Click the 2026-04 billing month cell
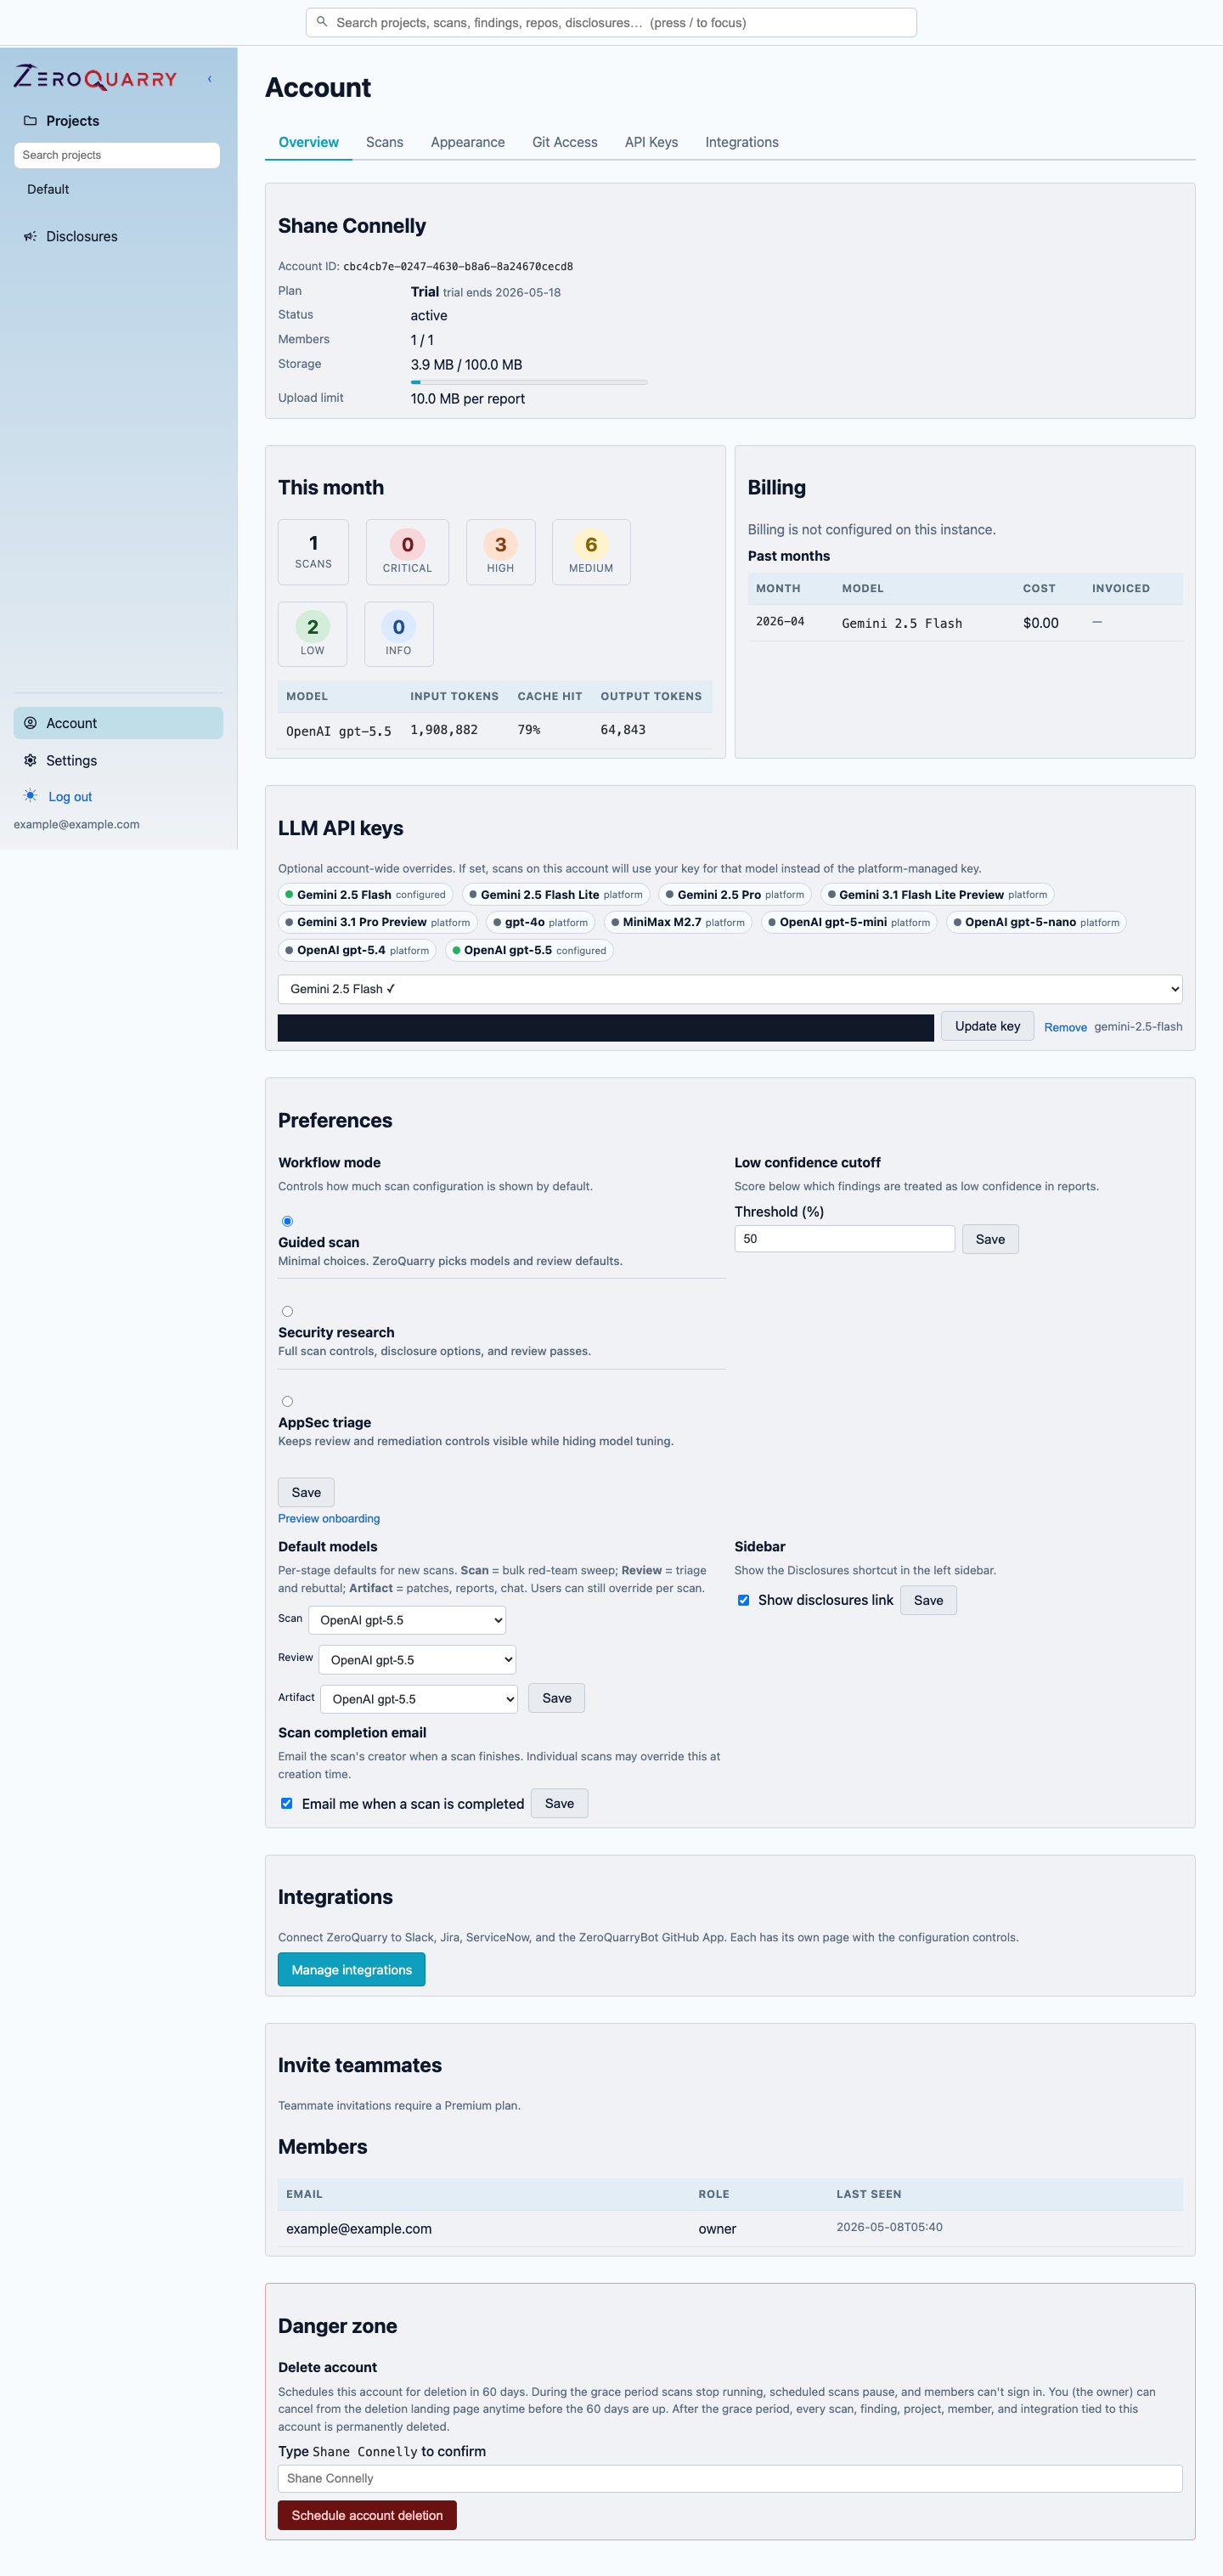 coord(780,622)
